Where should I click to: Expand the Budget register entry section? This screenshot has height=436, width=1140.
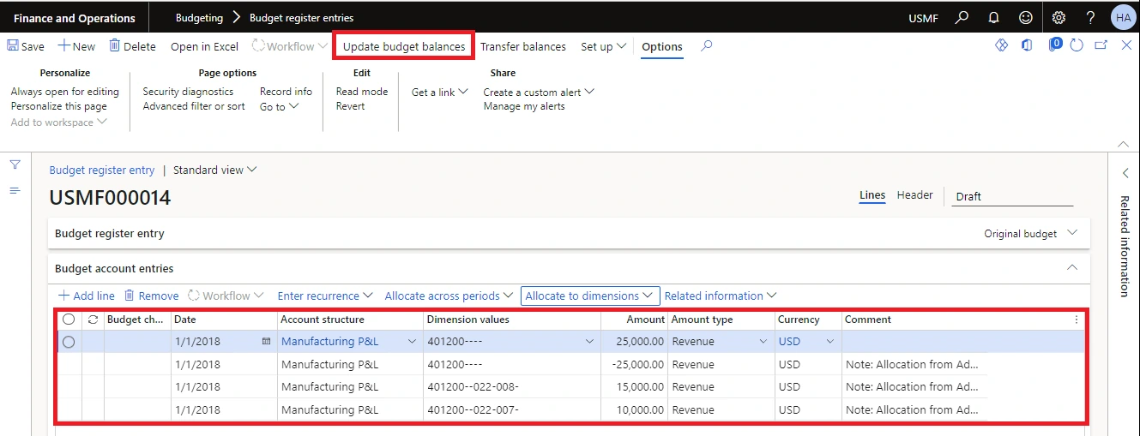(1072, 233)
